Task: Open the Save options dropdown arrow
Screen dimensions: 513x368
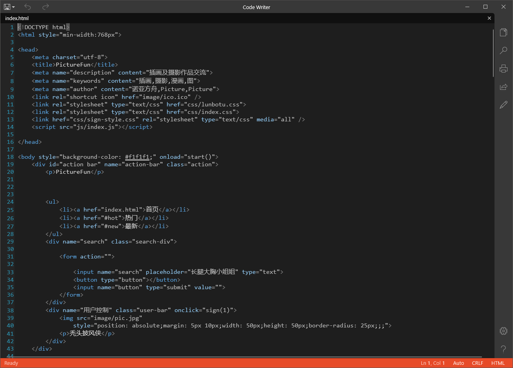Action: tap(13, 7)
